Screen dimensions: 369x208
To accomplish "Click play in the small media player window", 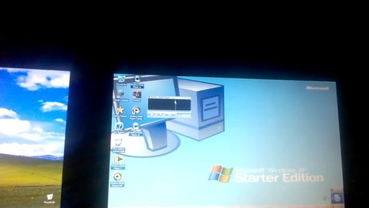I will click(152, 114).
